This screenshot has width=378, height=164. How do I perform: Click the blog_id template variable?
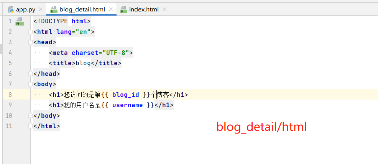coord(126,95)
